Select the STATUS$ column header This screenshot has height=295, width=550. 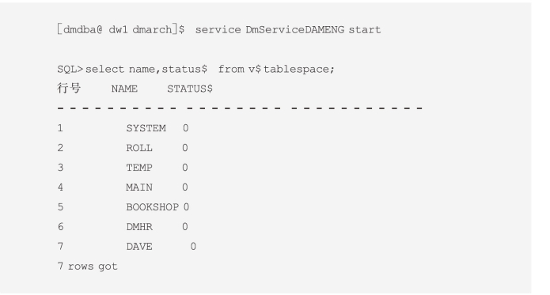(190, 89)
